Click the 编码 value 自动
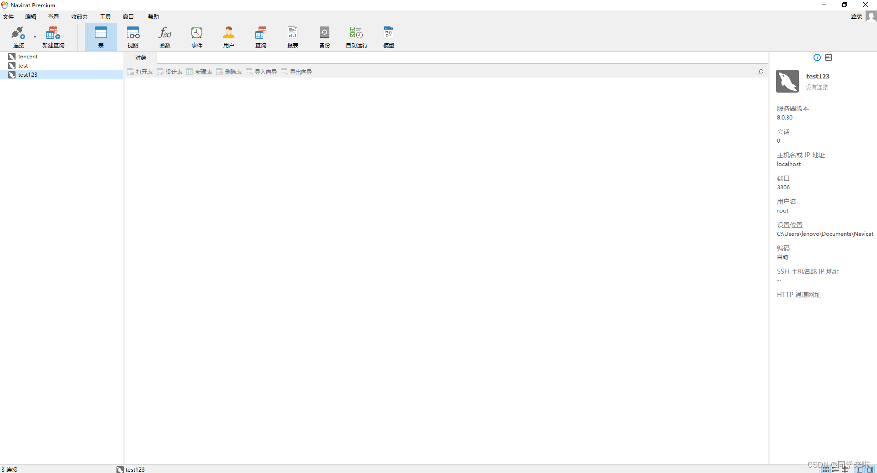The width and height of the screenshot is (877, 473). pos(782,257)
